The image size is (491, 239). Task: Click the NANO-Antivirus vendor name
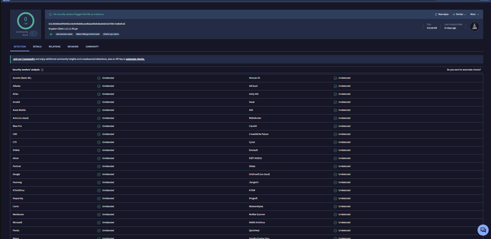(257, 222)
